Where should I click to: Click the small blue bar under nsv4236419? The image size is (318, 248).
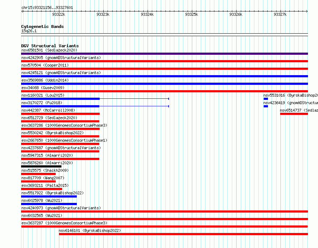266,106
